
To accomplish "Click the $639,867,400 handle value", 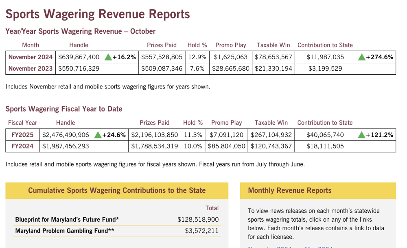I will point(79,57).
